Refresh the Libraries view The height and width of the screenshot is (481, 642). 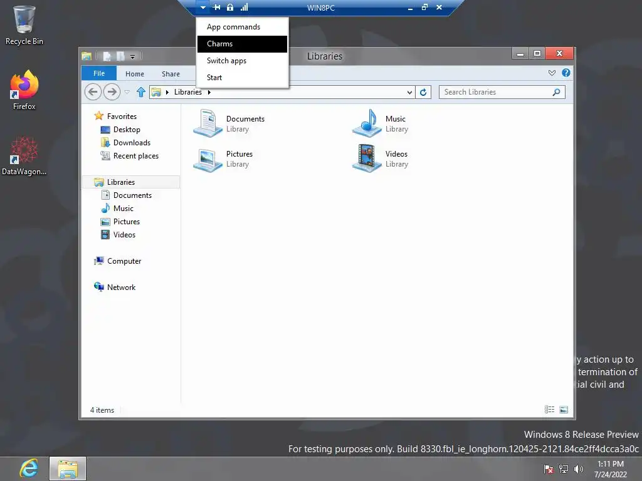tap(423, 93)
